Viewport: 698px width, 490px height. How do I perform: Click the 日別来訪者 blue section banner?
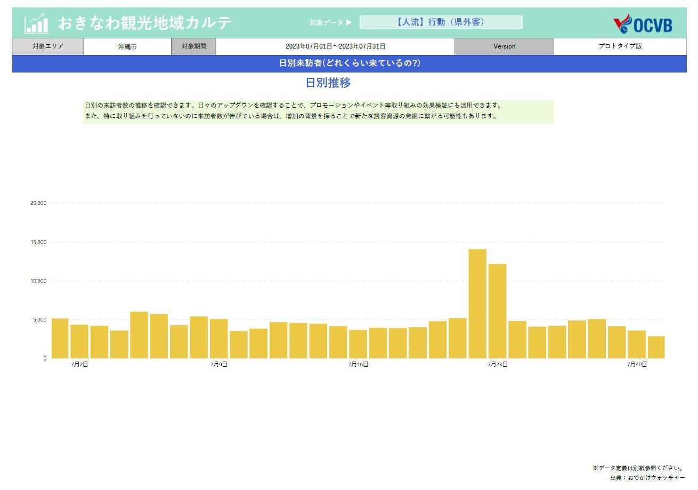[x=350, y=63]
